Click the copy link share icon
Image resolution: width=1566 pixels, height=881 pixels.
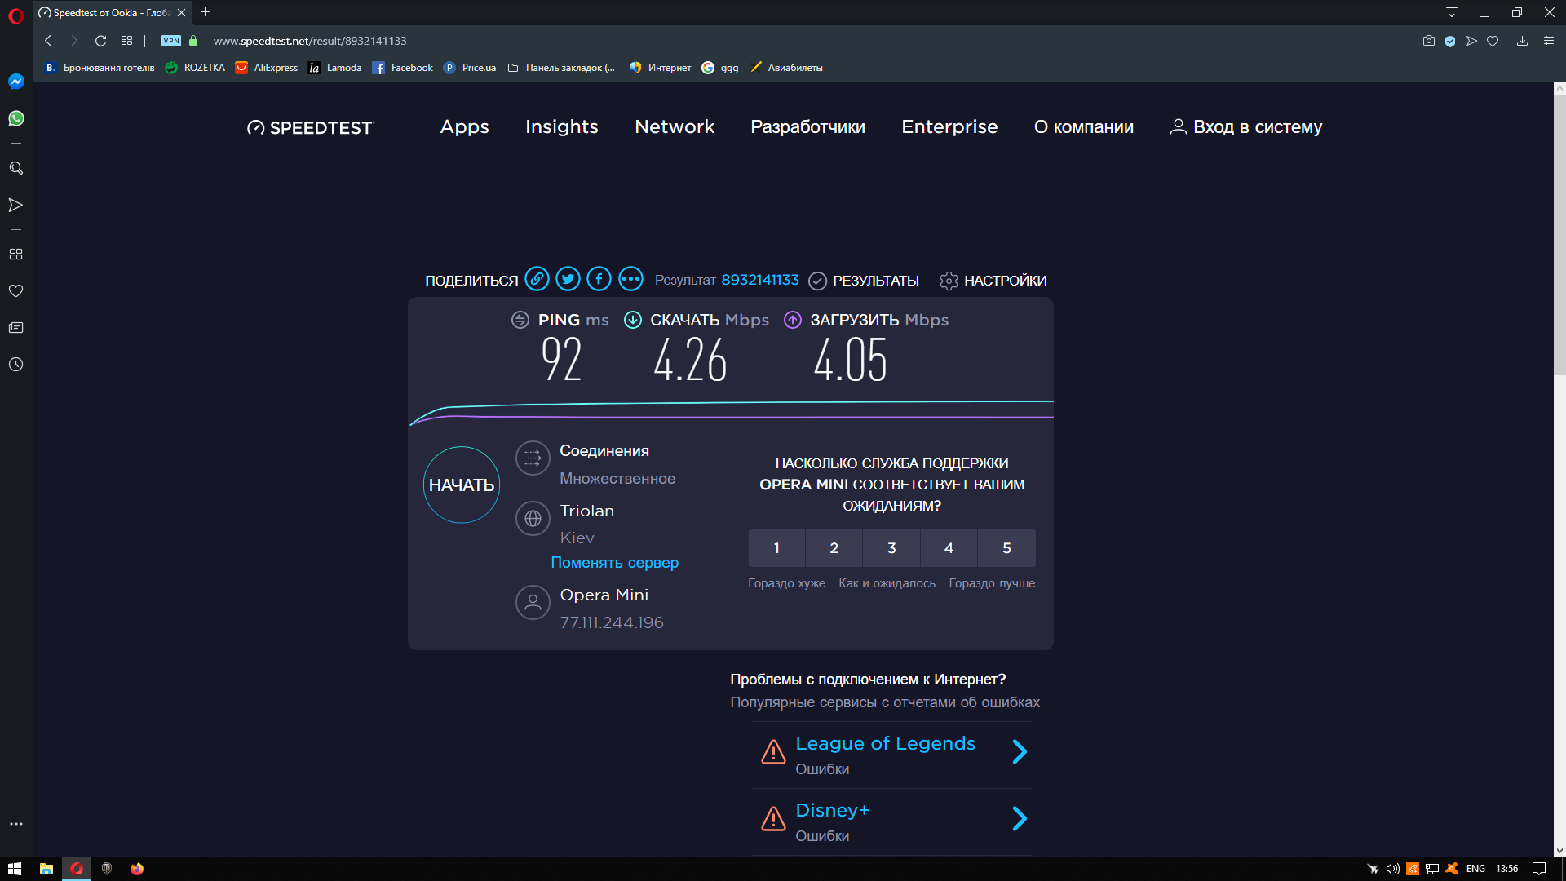point(537,280)
